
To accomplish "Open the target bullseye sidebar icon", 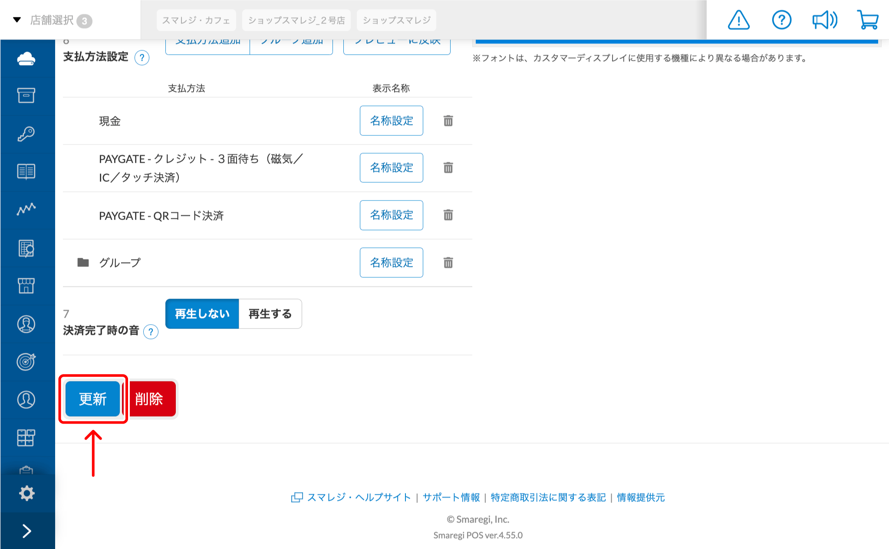I will point(26,362).
